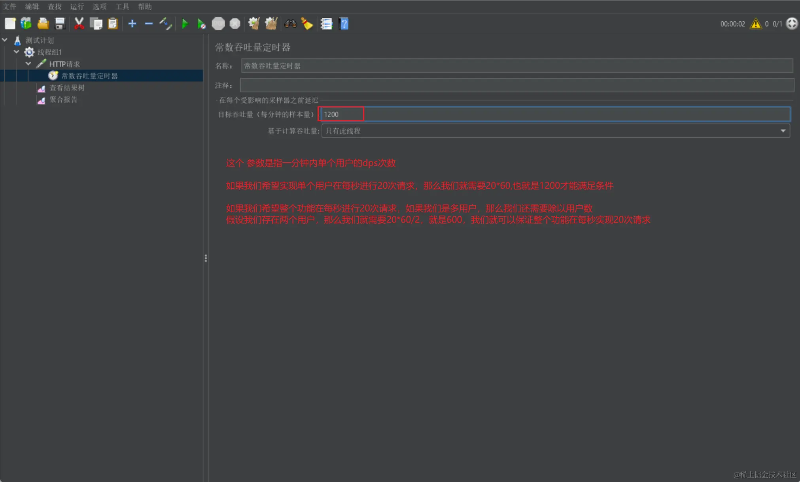Image resolution: width=800 pixels, height=482 pixels.
Task: Collapse the 测试计划 tree node
Action: (x=5, y=40)
